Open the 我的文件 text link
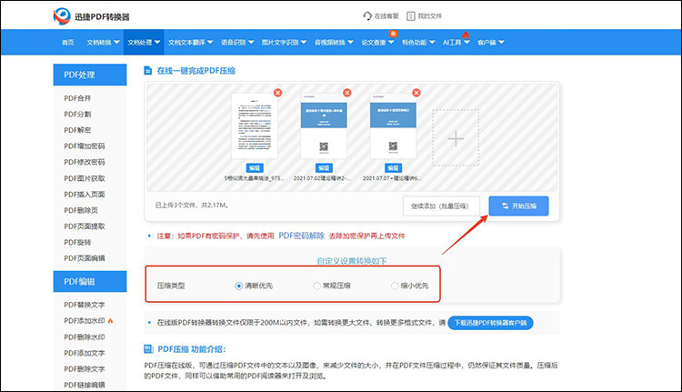The image size is (682, 392). click(430, 16)
